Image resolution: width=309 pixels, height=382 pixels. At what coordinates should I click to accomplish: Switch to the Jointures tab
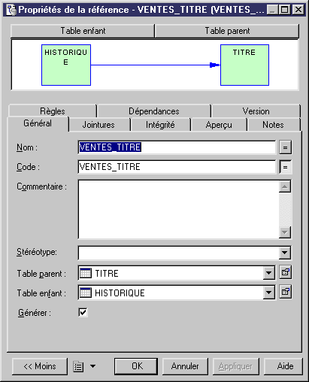click(98, 125)
